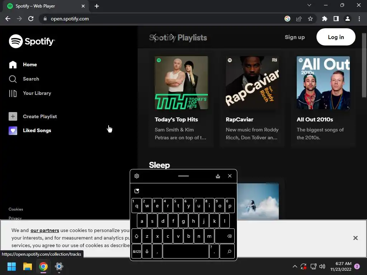The image size is (367, 275).
Task: Click the Spotify logo in sidebar
Action: [32, 41]
